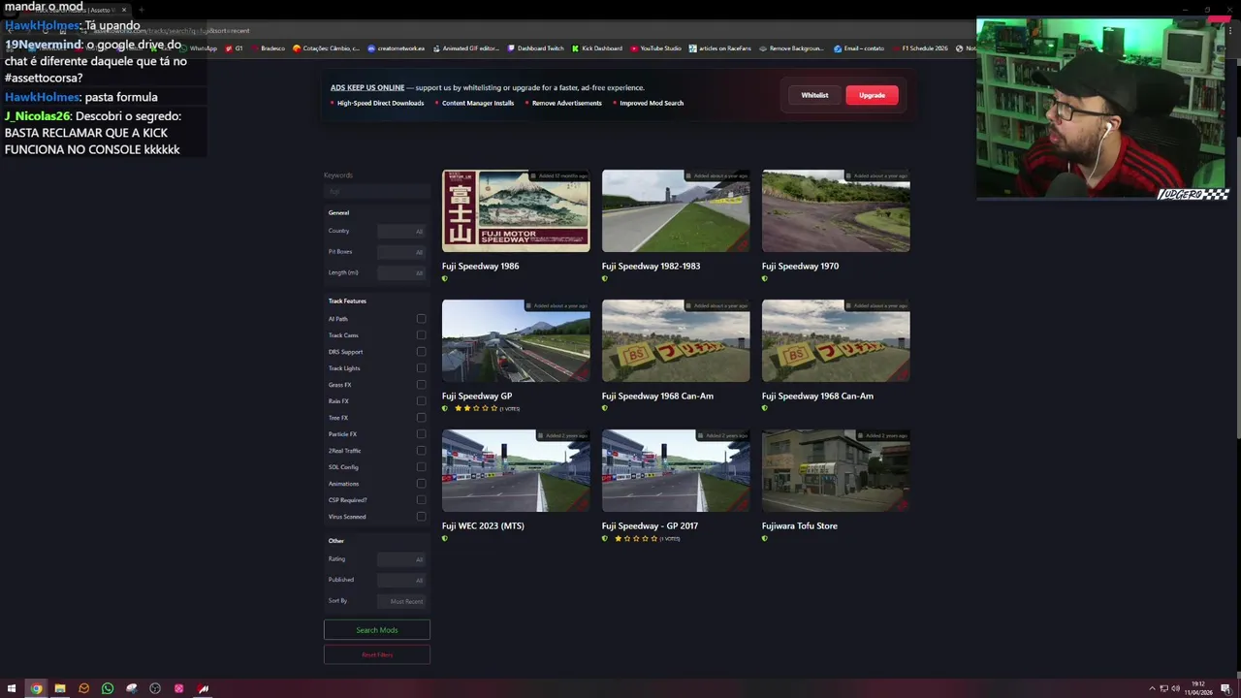Click the Keywords search input field
Screen dimensions: 1241x698
(377, 191)
